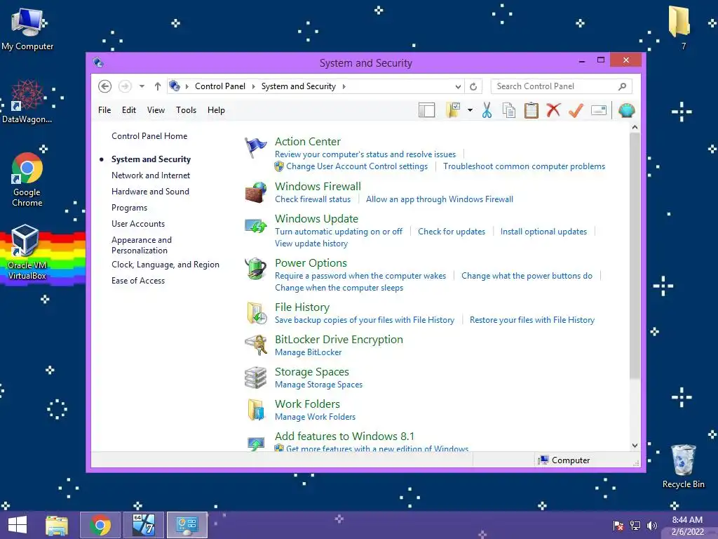
Task: Open the File History folder icon
Action: click(x=257, y=314)
